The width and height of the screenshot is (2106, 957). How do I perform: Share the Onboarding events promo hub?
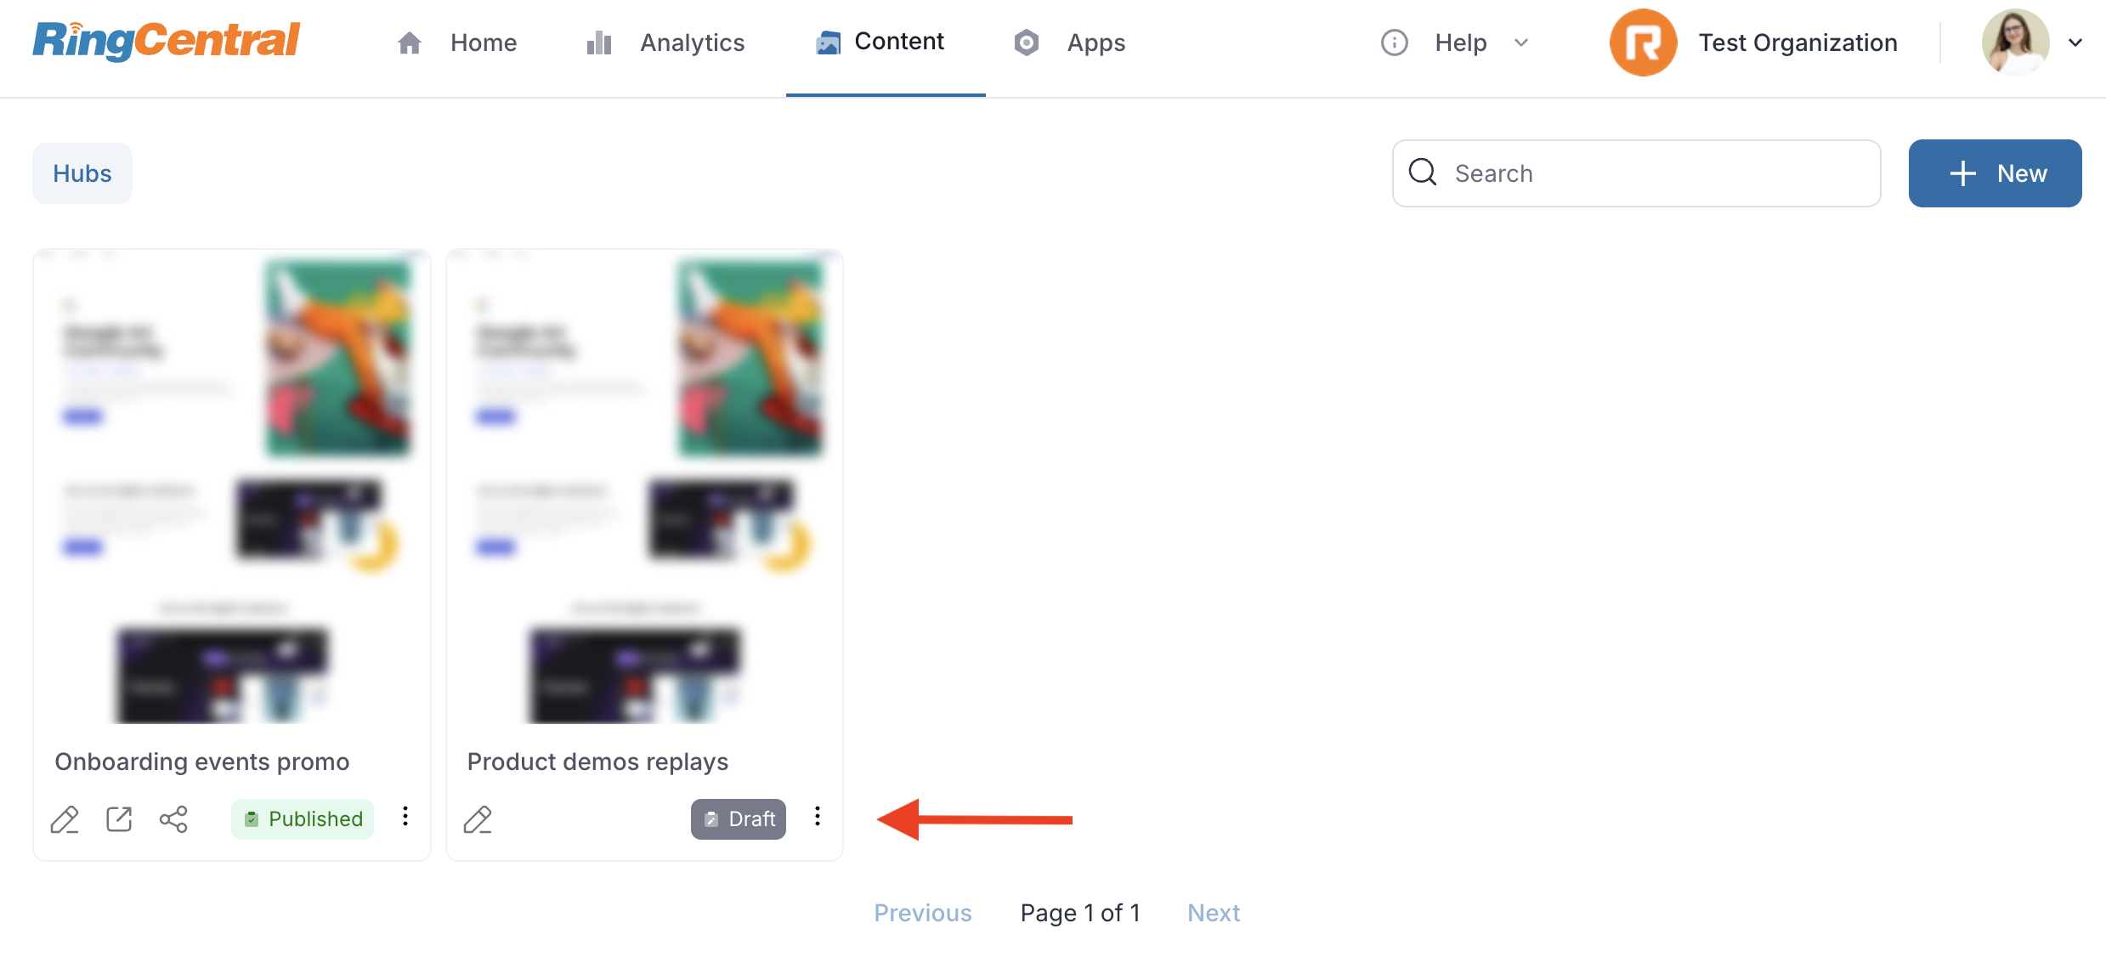(173, 819)
